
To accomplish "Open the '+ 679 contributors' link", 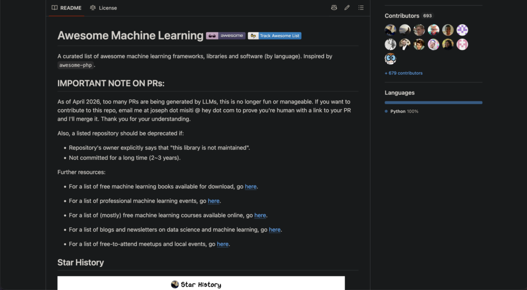I will [403, 73].
